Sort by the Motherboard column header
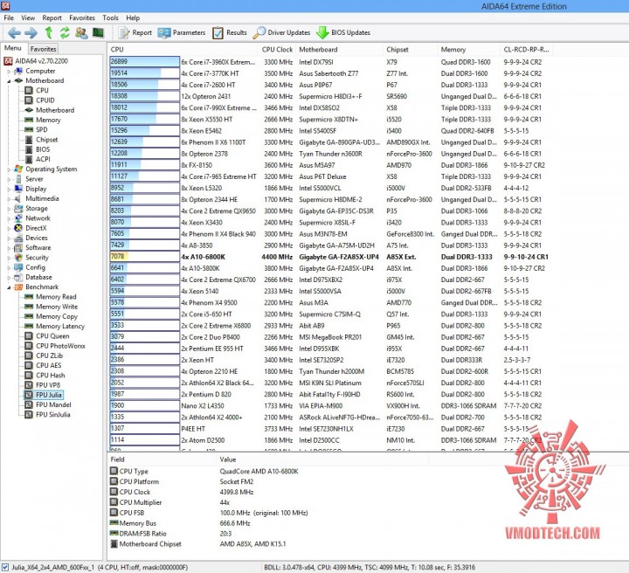This screenshot has height=573, width=629. click(x=339, y=49)
